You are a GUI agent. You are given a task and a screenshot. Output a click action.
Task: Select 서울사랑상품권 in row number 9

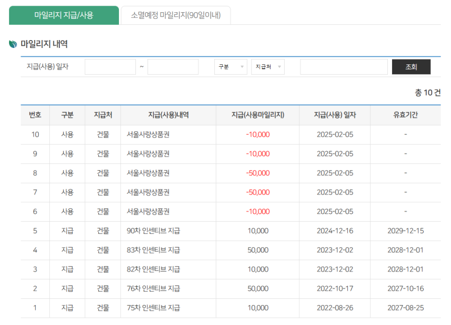(148, 154)
